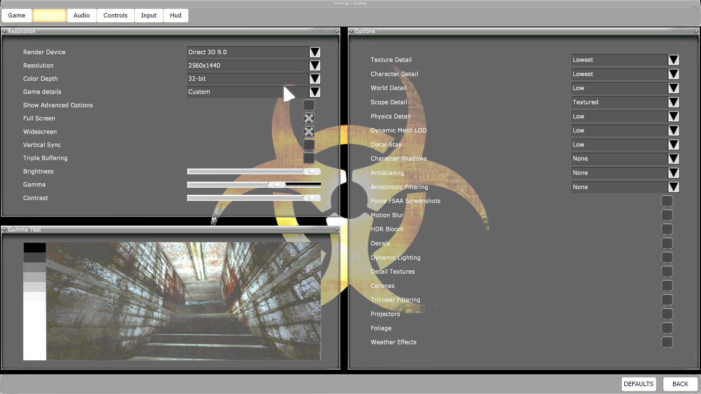Enable Vertical Sync checkbox
The height and width of the screenshot is (394, 701).
pos(309,145)
